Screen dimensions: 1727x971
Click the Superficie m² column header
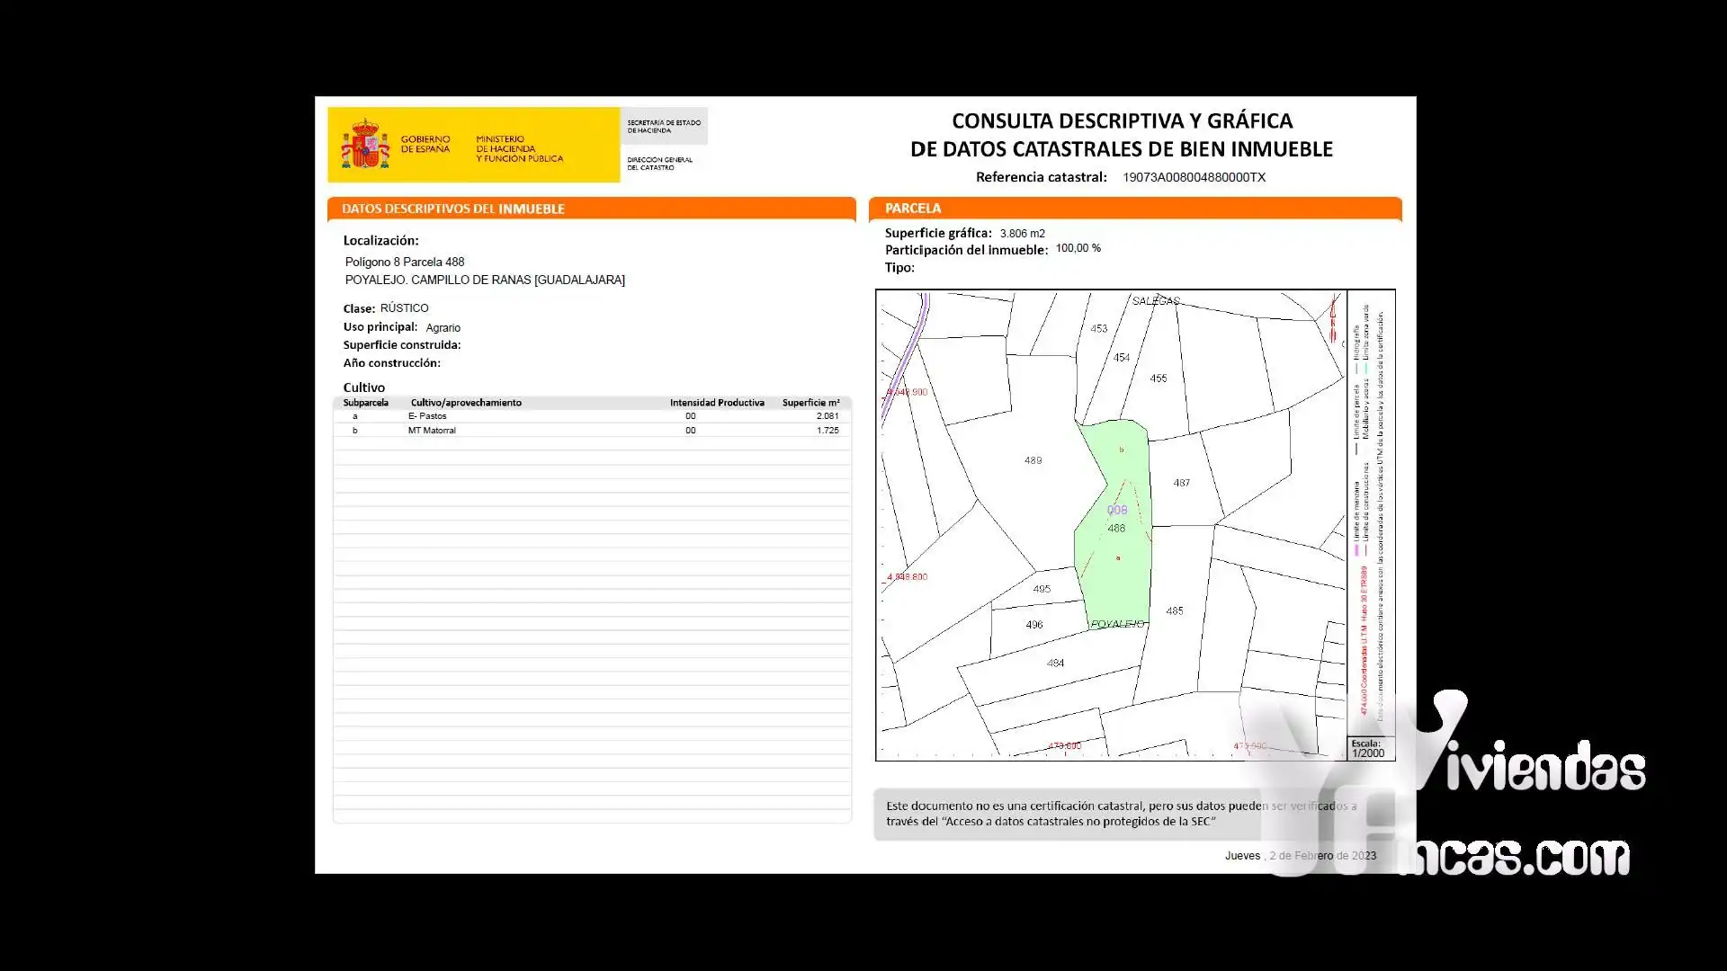click(x=810, y=403)
